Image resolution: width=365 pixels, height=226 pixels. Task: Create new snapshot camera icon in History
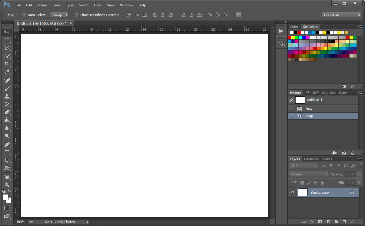click(x=344, y=153)
